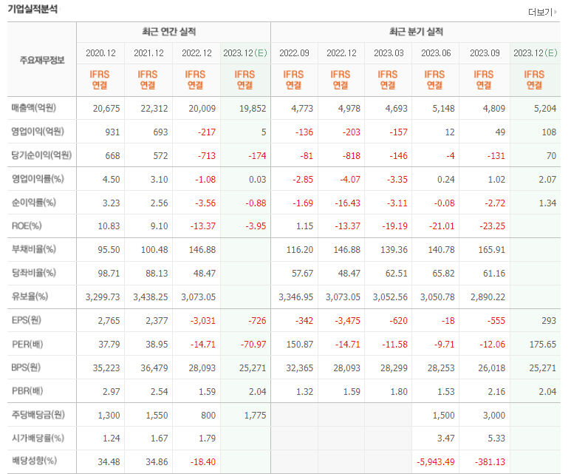571x474 pixels.
Task: Click the PER value -70.97
Action: tap(253, 345)
